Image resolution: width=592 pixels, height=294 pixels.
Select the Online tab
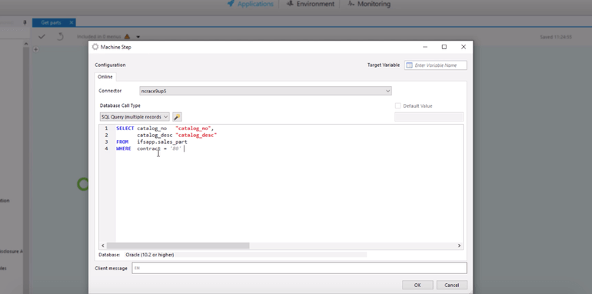pyautogui.click(x=105, y=77)
